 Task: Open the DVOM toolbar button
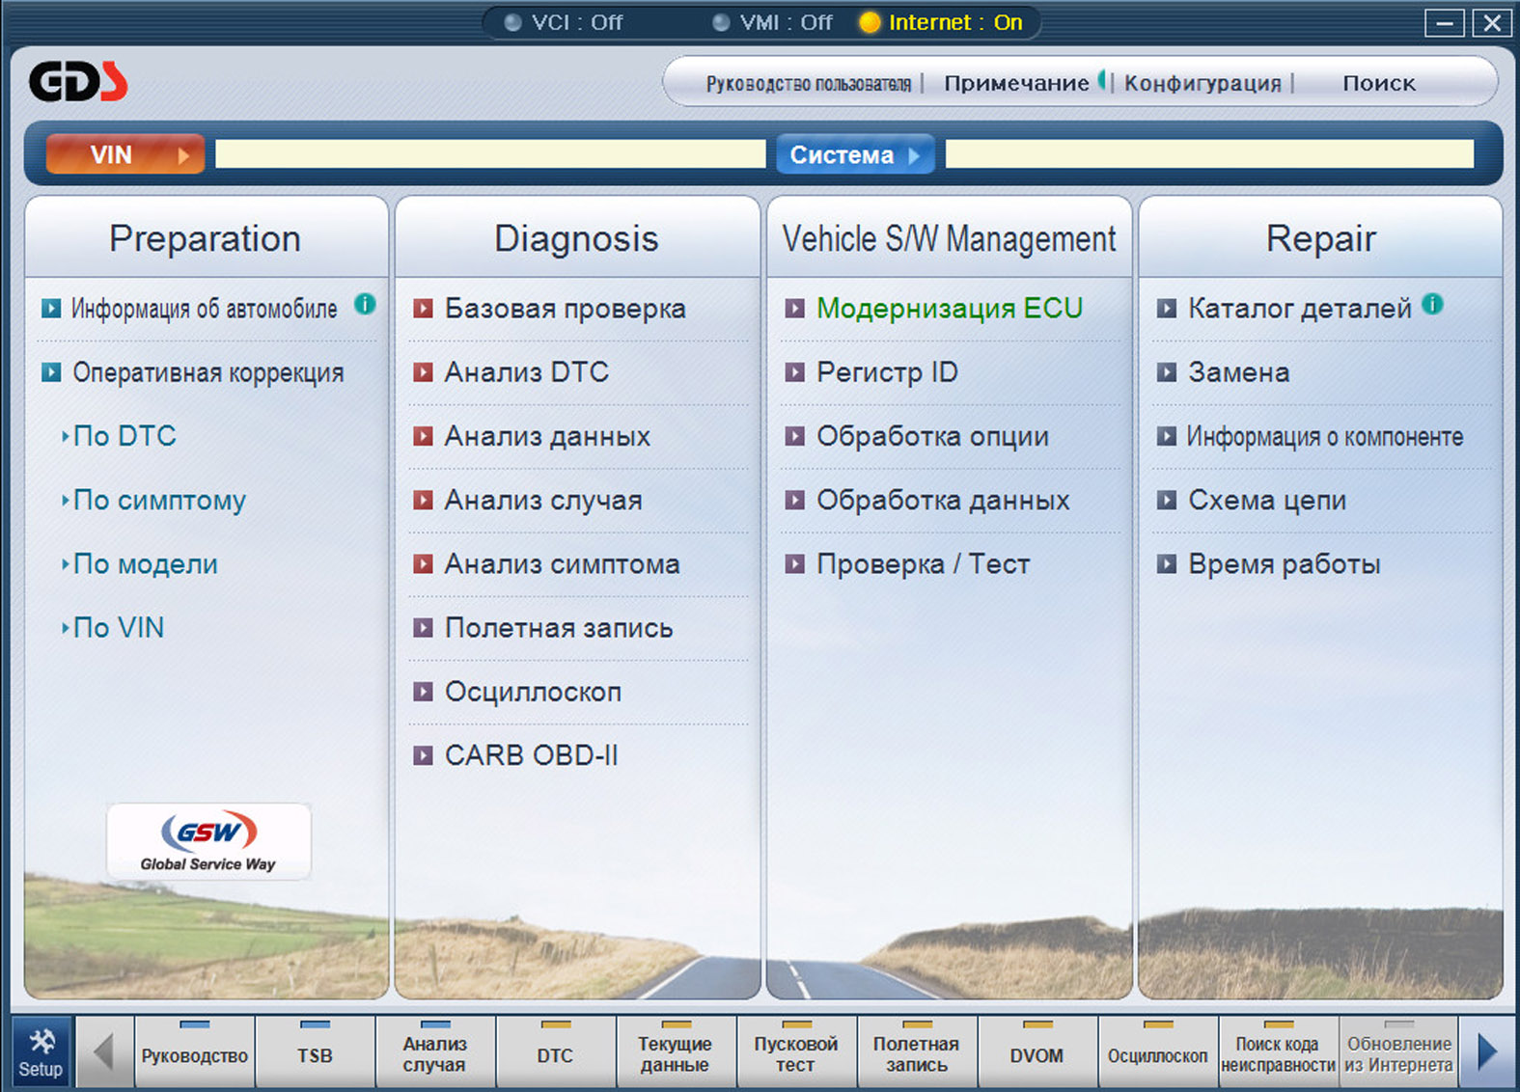pyautogui.click(x=1036, y=1054)
